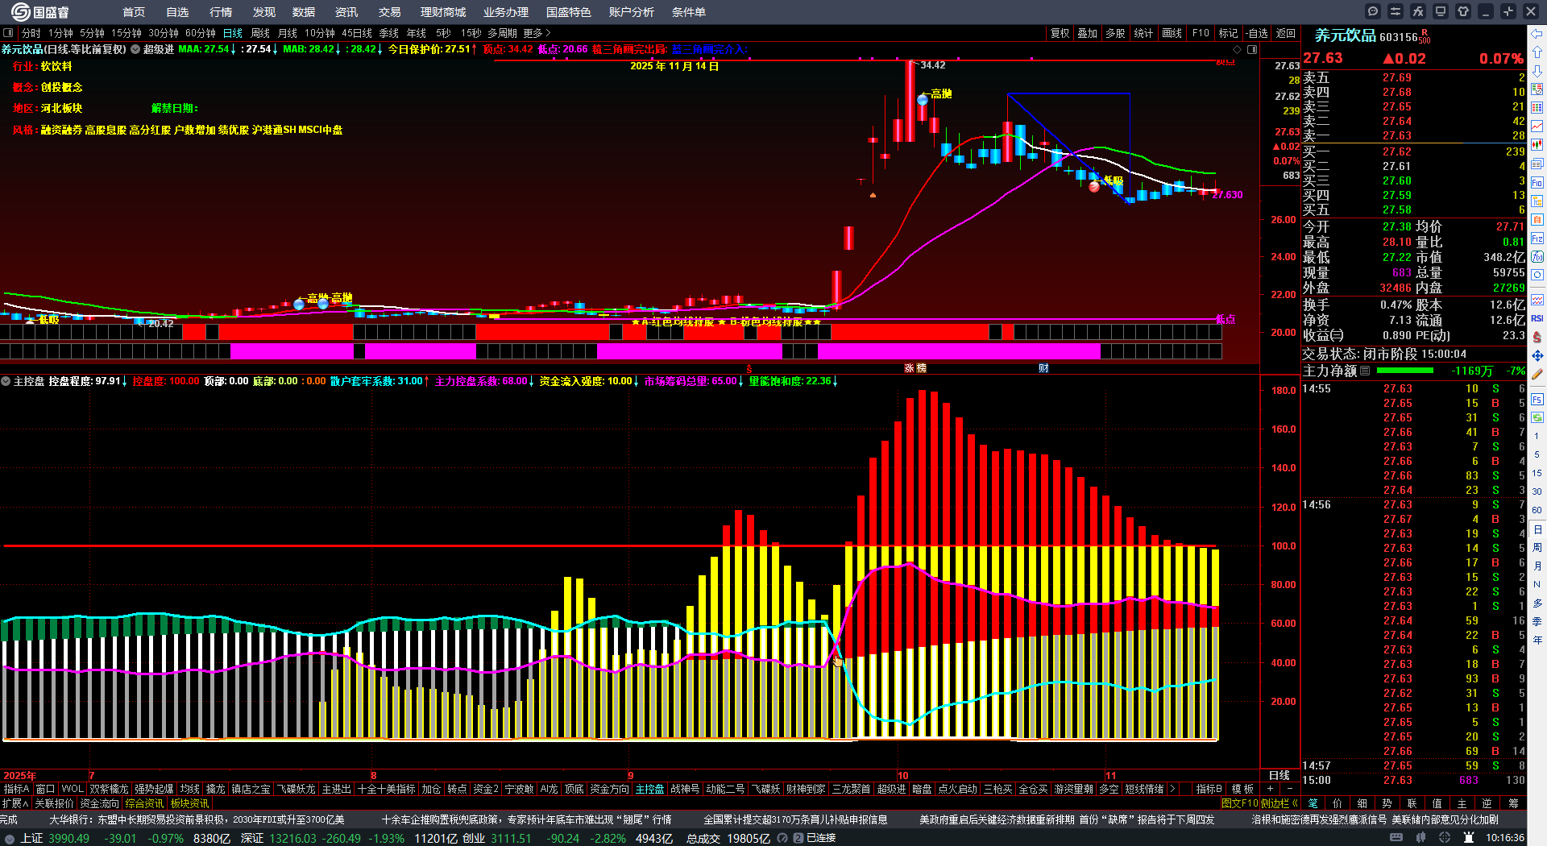This screenshot has width=1547, height=846.
Task: Collapse the 侧边栏 sidebar
Action: (x=1279, y=803)
